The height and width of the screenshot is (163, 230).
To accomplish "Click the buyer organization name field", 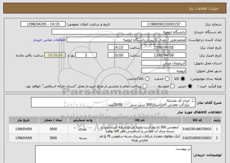I will (119, 32).
